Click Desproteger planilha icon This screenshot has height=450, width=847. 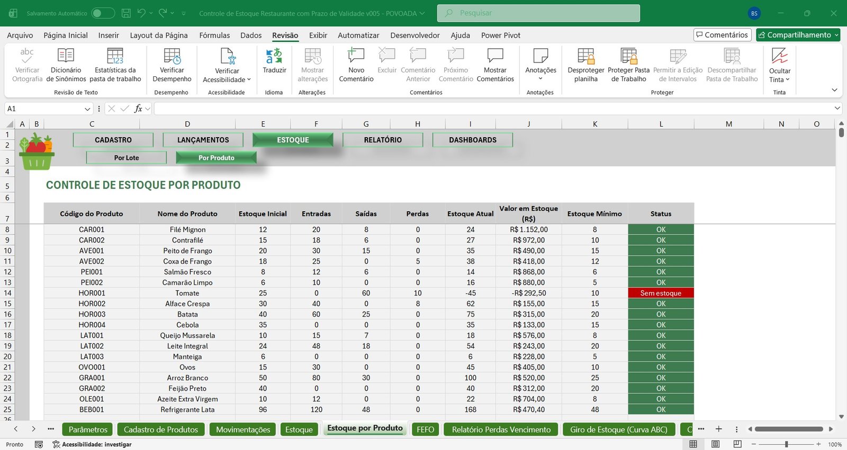[x=586, y=56]
